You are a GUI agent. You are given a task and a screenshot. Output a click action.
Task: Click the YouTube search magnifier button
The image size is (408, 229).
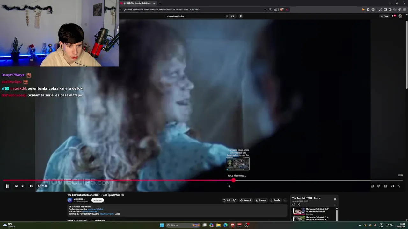[233, 16]
